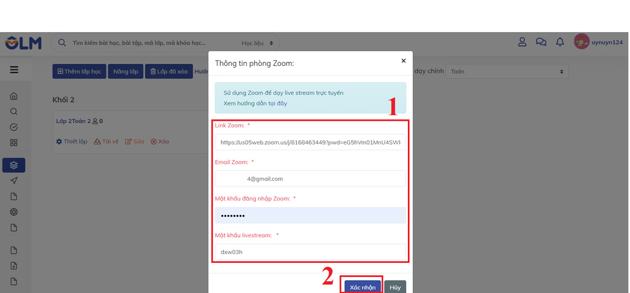Click the paper-plane arrow icon in sidebar
630x293 pixels.
click(x=14, y=181)
